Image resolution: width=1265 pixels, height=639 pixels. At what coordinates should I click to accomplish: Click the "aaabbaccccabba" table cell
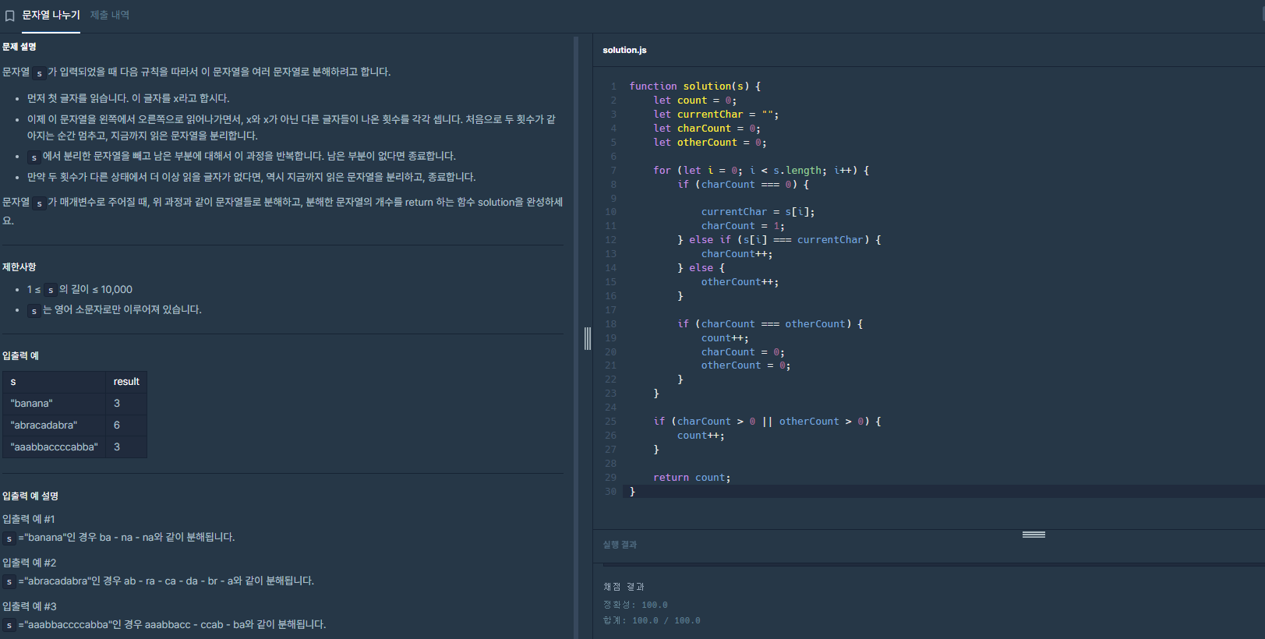click(x=54, y=447)
